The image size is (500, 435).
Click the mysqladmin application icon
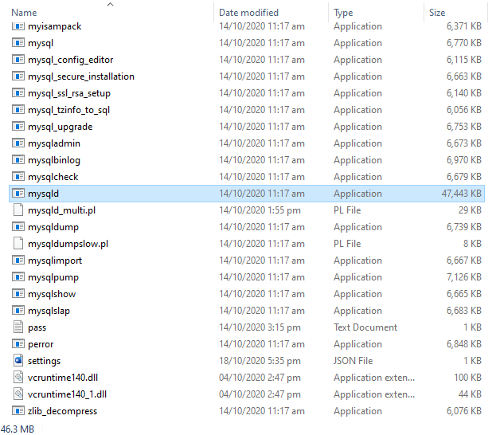[x=18, y=143]
